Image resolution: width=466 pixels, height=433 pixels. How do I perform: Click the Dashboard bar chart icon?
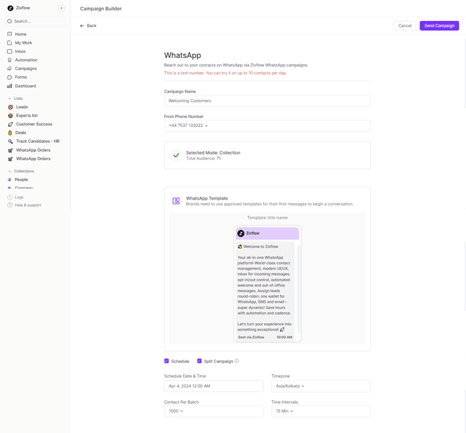(10, 86)
